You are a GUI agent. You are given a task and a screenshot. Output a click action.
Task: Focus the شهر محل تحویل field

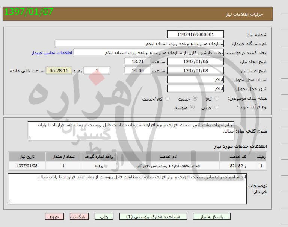point(195,89)
